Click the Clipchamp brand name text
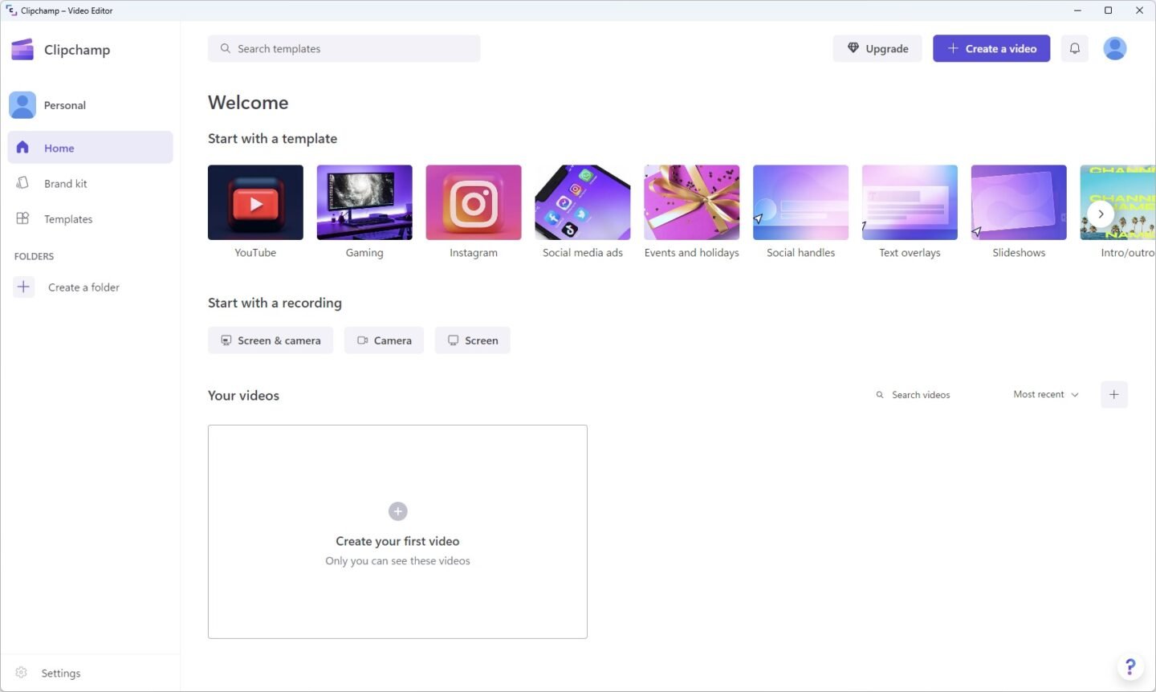 [77, 50]
